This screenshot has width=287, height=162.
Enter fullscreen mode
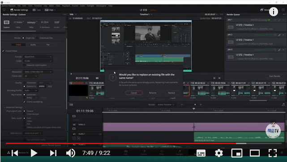pyautogui.click(x=273, y=153)
